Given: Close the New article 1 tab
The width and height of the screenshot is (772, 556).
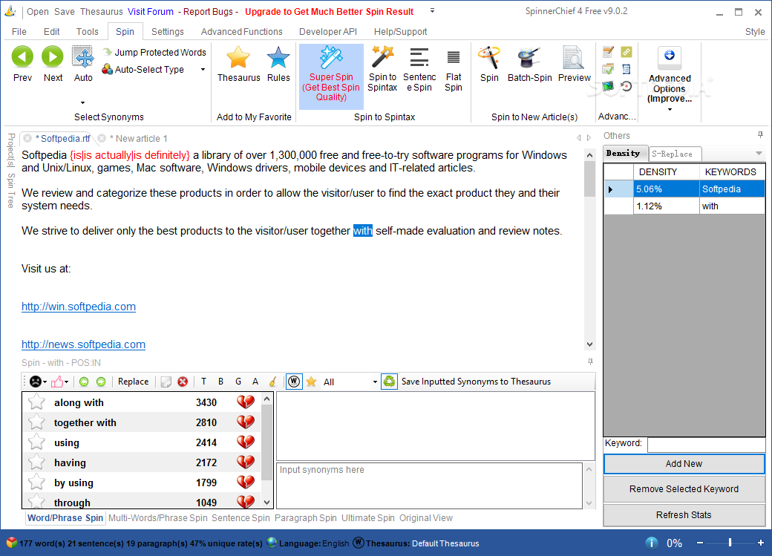Looking at the screenshot, I should pyautogui.click(x=102, y=138).
